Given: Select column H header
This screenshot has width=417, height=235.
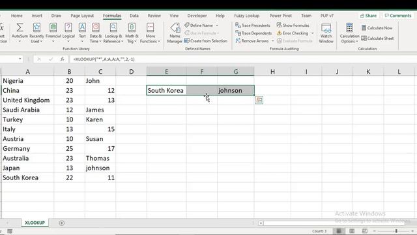Looking at the screenshot, I should [x=272, y=71].
